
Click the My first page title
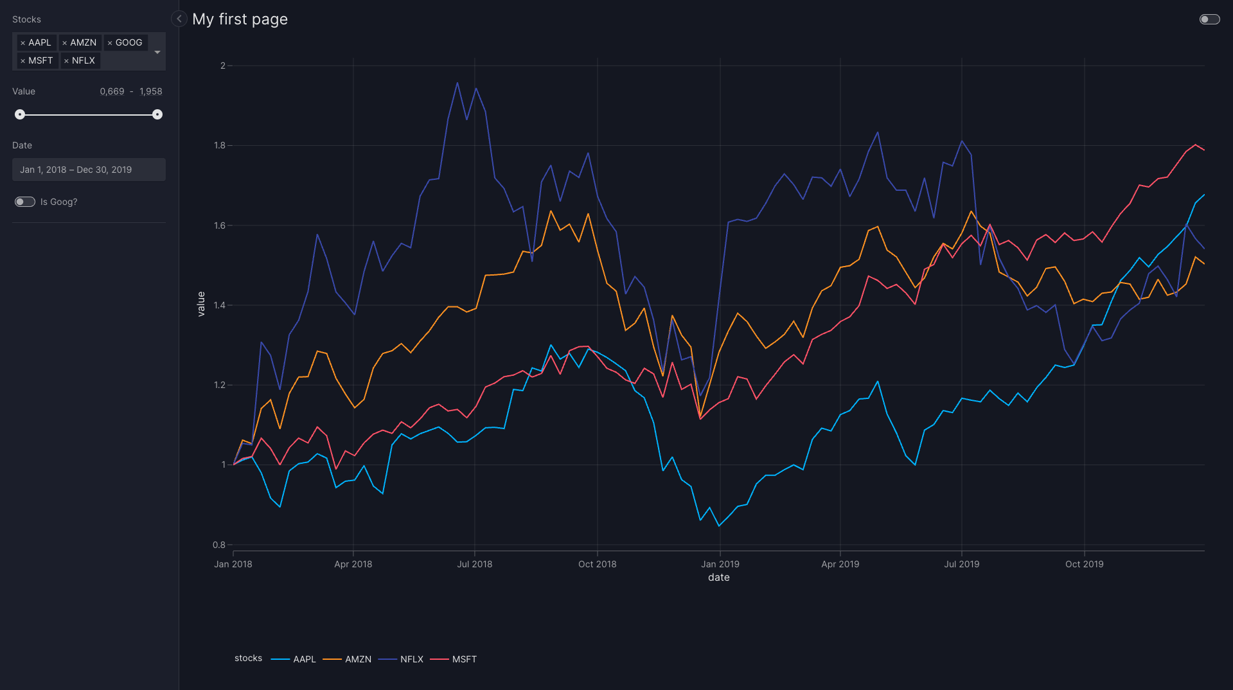pyautogui.click(x=240, y=19)
